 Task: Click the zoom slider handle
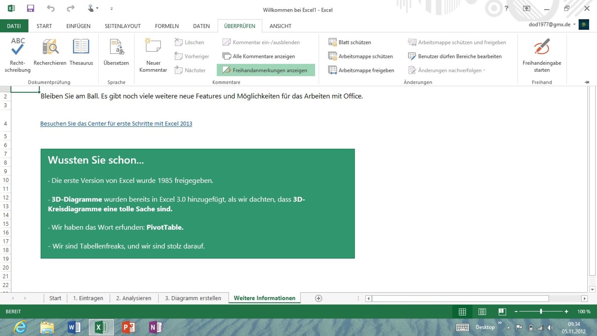[x=541, y=312]
